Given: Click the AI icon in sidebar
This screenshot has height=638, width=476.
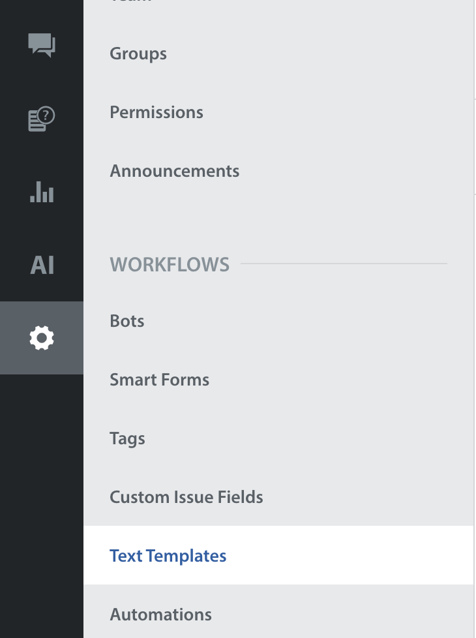Looking at the screenshot, I should [42, 265].
